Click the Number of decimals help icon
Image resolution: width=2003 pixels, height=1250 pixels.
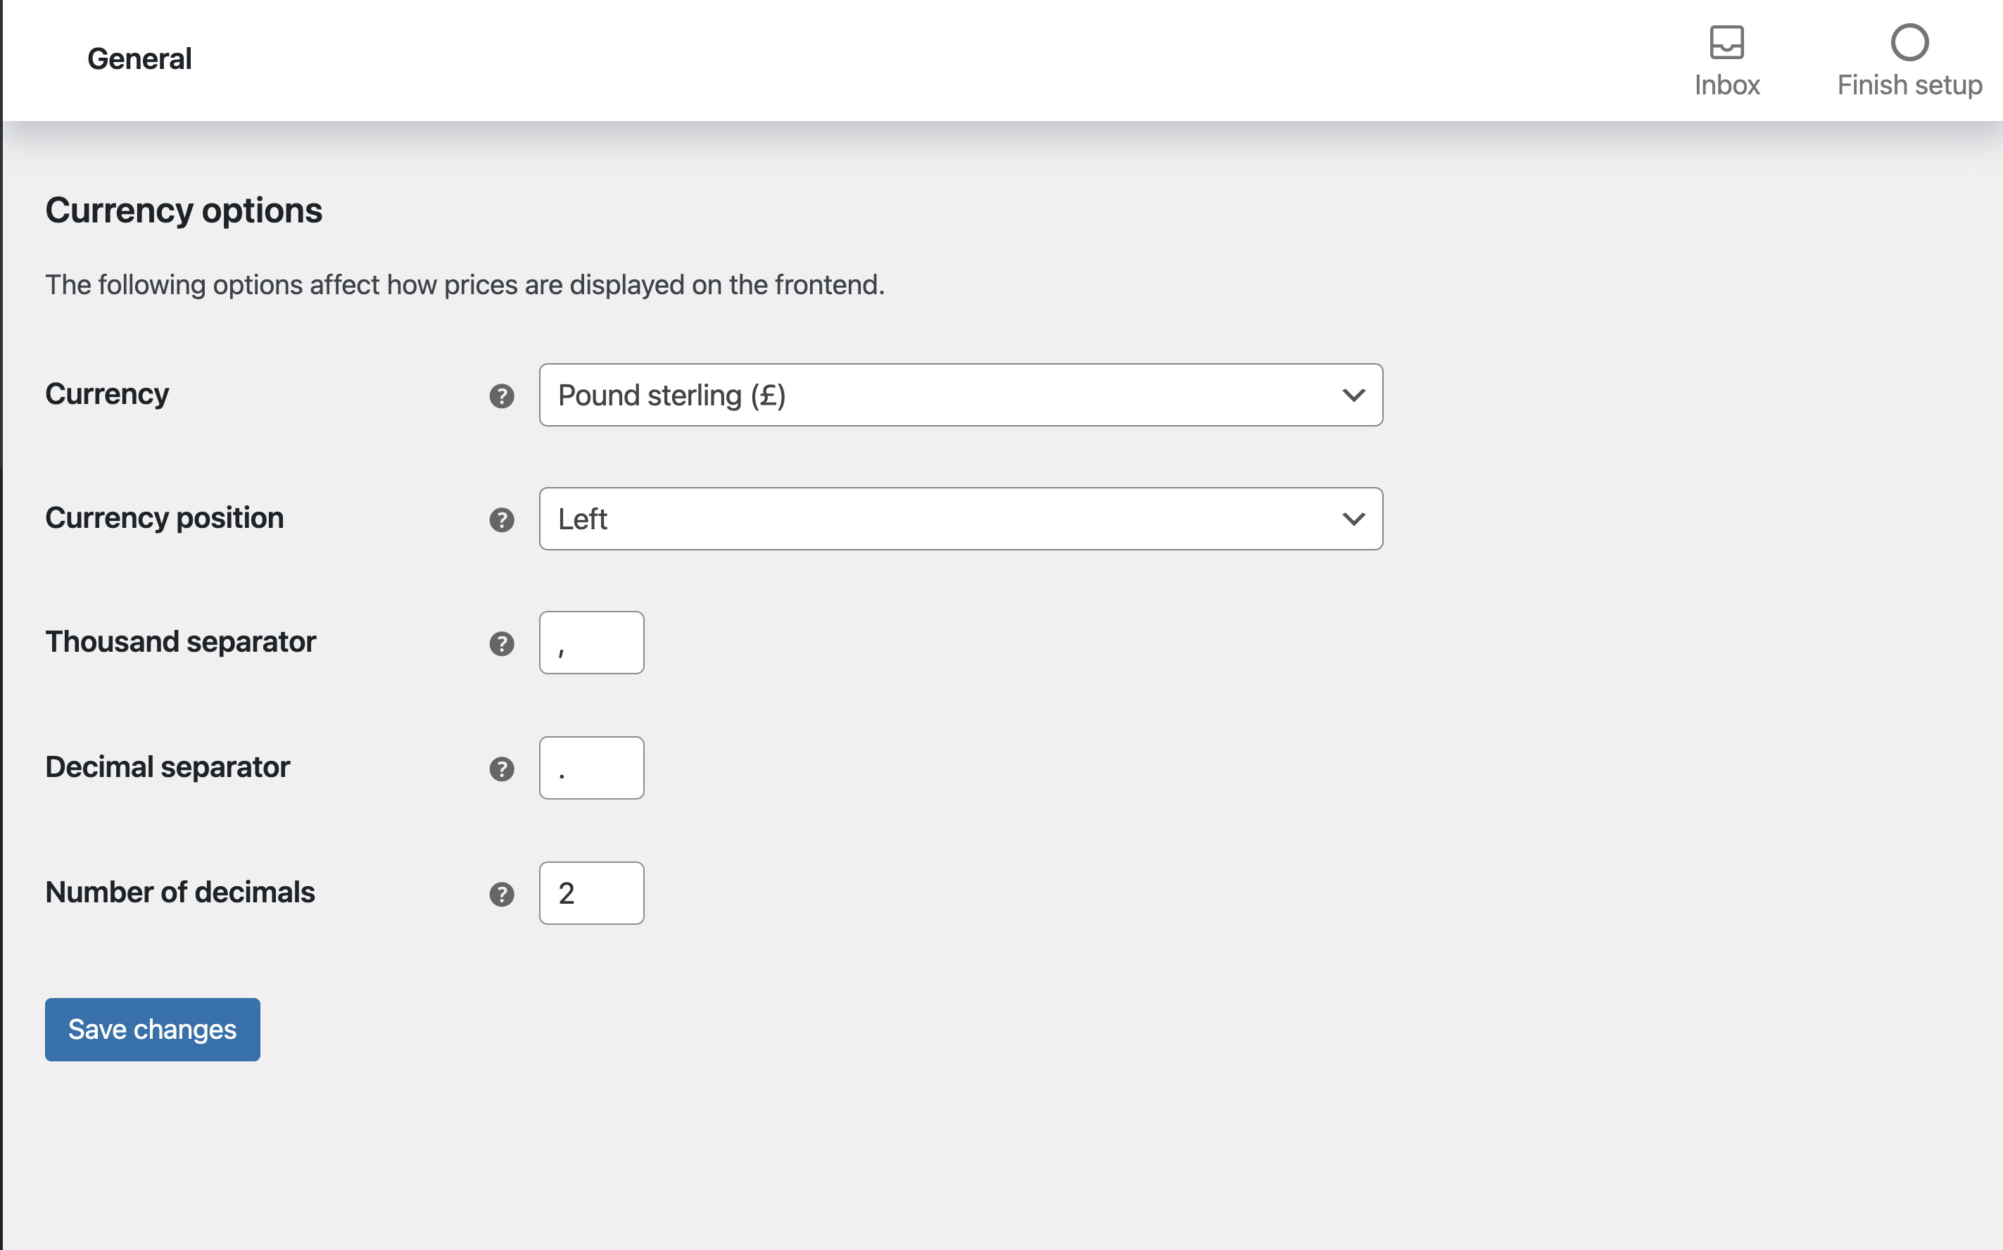(x=502, y=895)
